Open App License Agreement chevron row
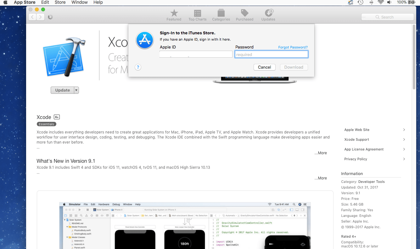Screen dimensions: 420x249 375,149
